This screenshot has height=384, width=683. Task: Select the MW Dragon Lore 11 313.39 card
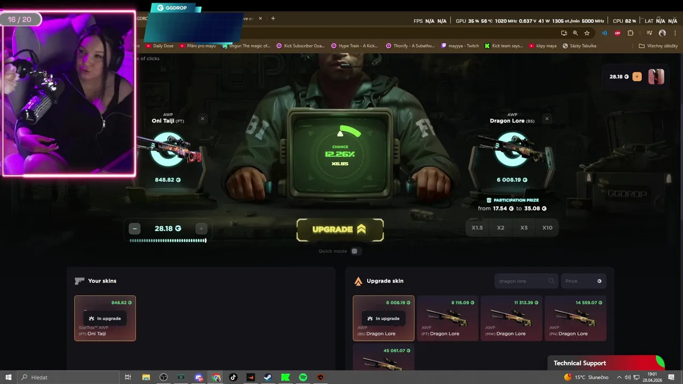pyautogui.click(x=512, y=318)
